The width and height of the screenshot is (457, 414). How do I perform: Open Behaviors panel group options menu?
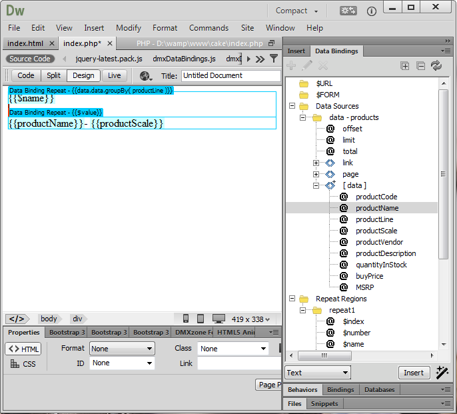446,389
